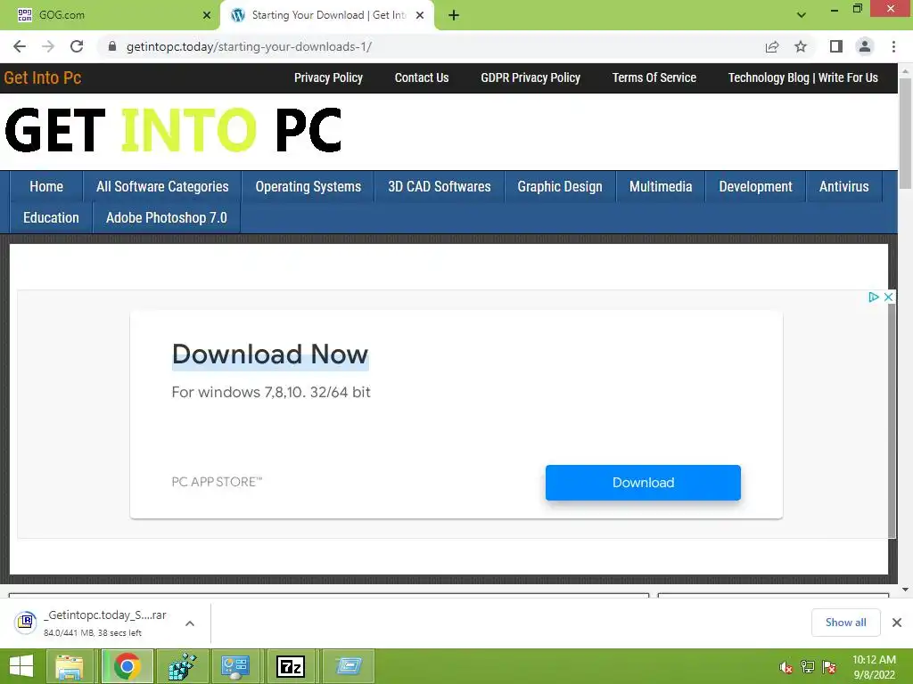Reload the page with the refresh icon
This screenshot has height=684, width=913.
(77, 46)
